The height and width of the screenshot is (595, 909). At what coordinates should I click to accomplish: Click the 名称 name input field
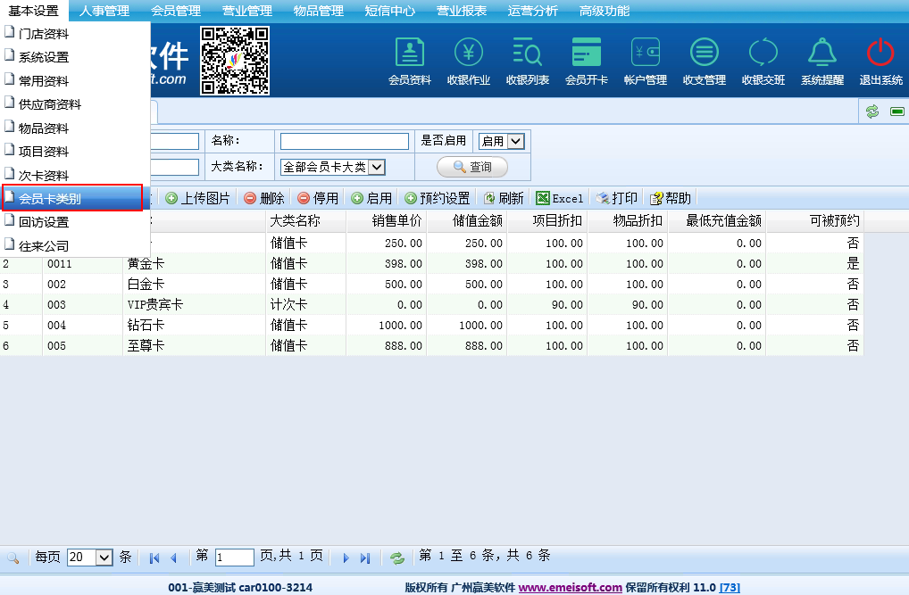344,141
